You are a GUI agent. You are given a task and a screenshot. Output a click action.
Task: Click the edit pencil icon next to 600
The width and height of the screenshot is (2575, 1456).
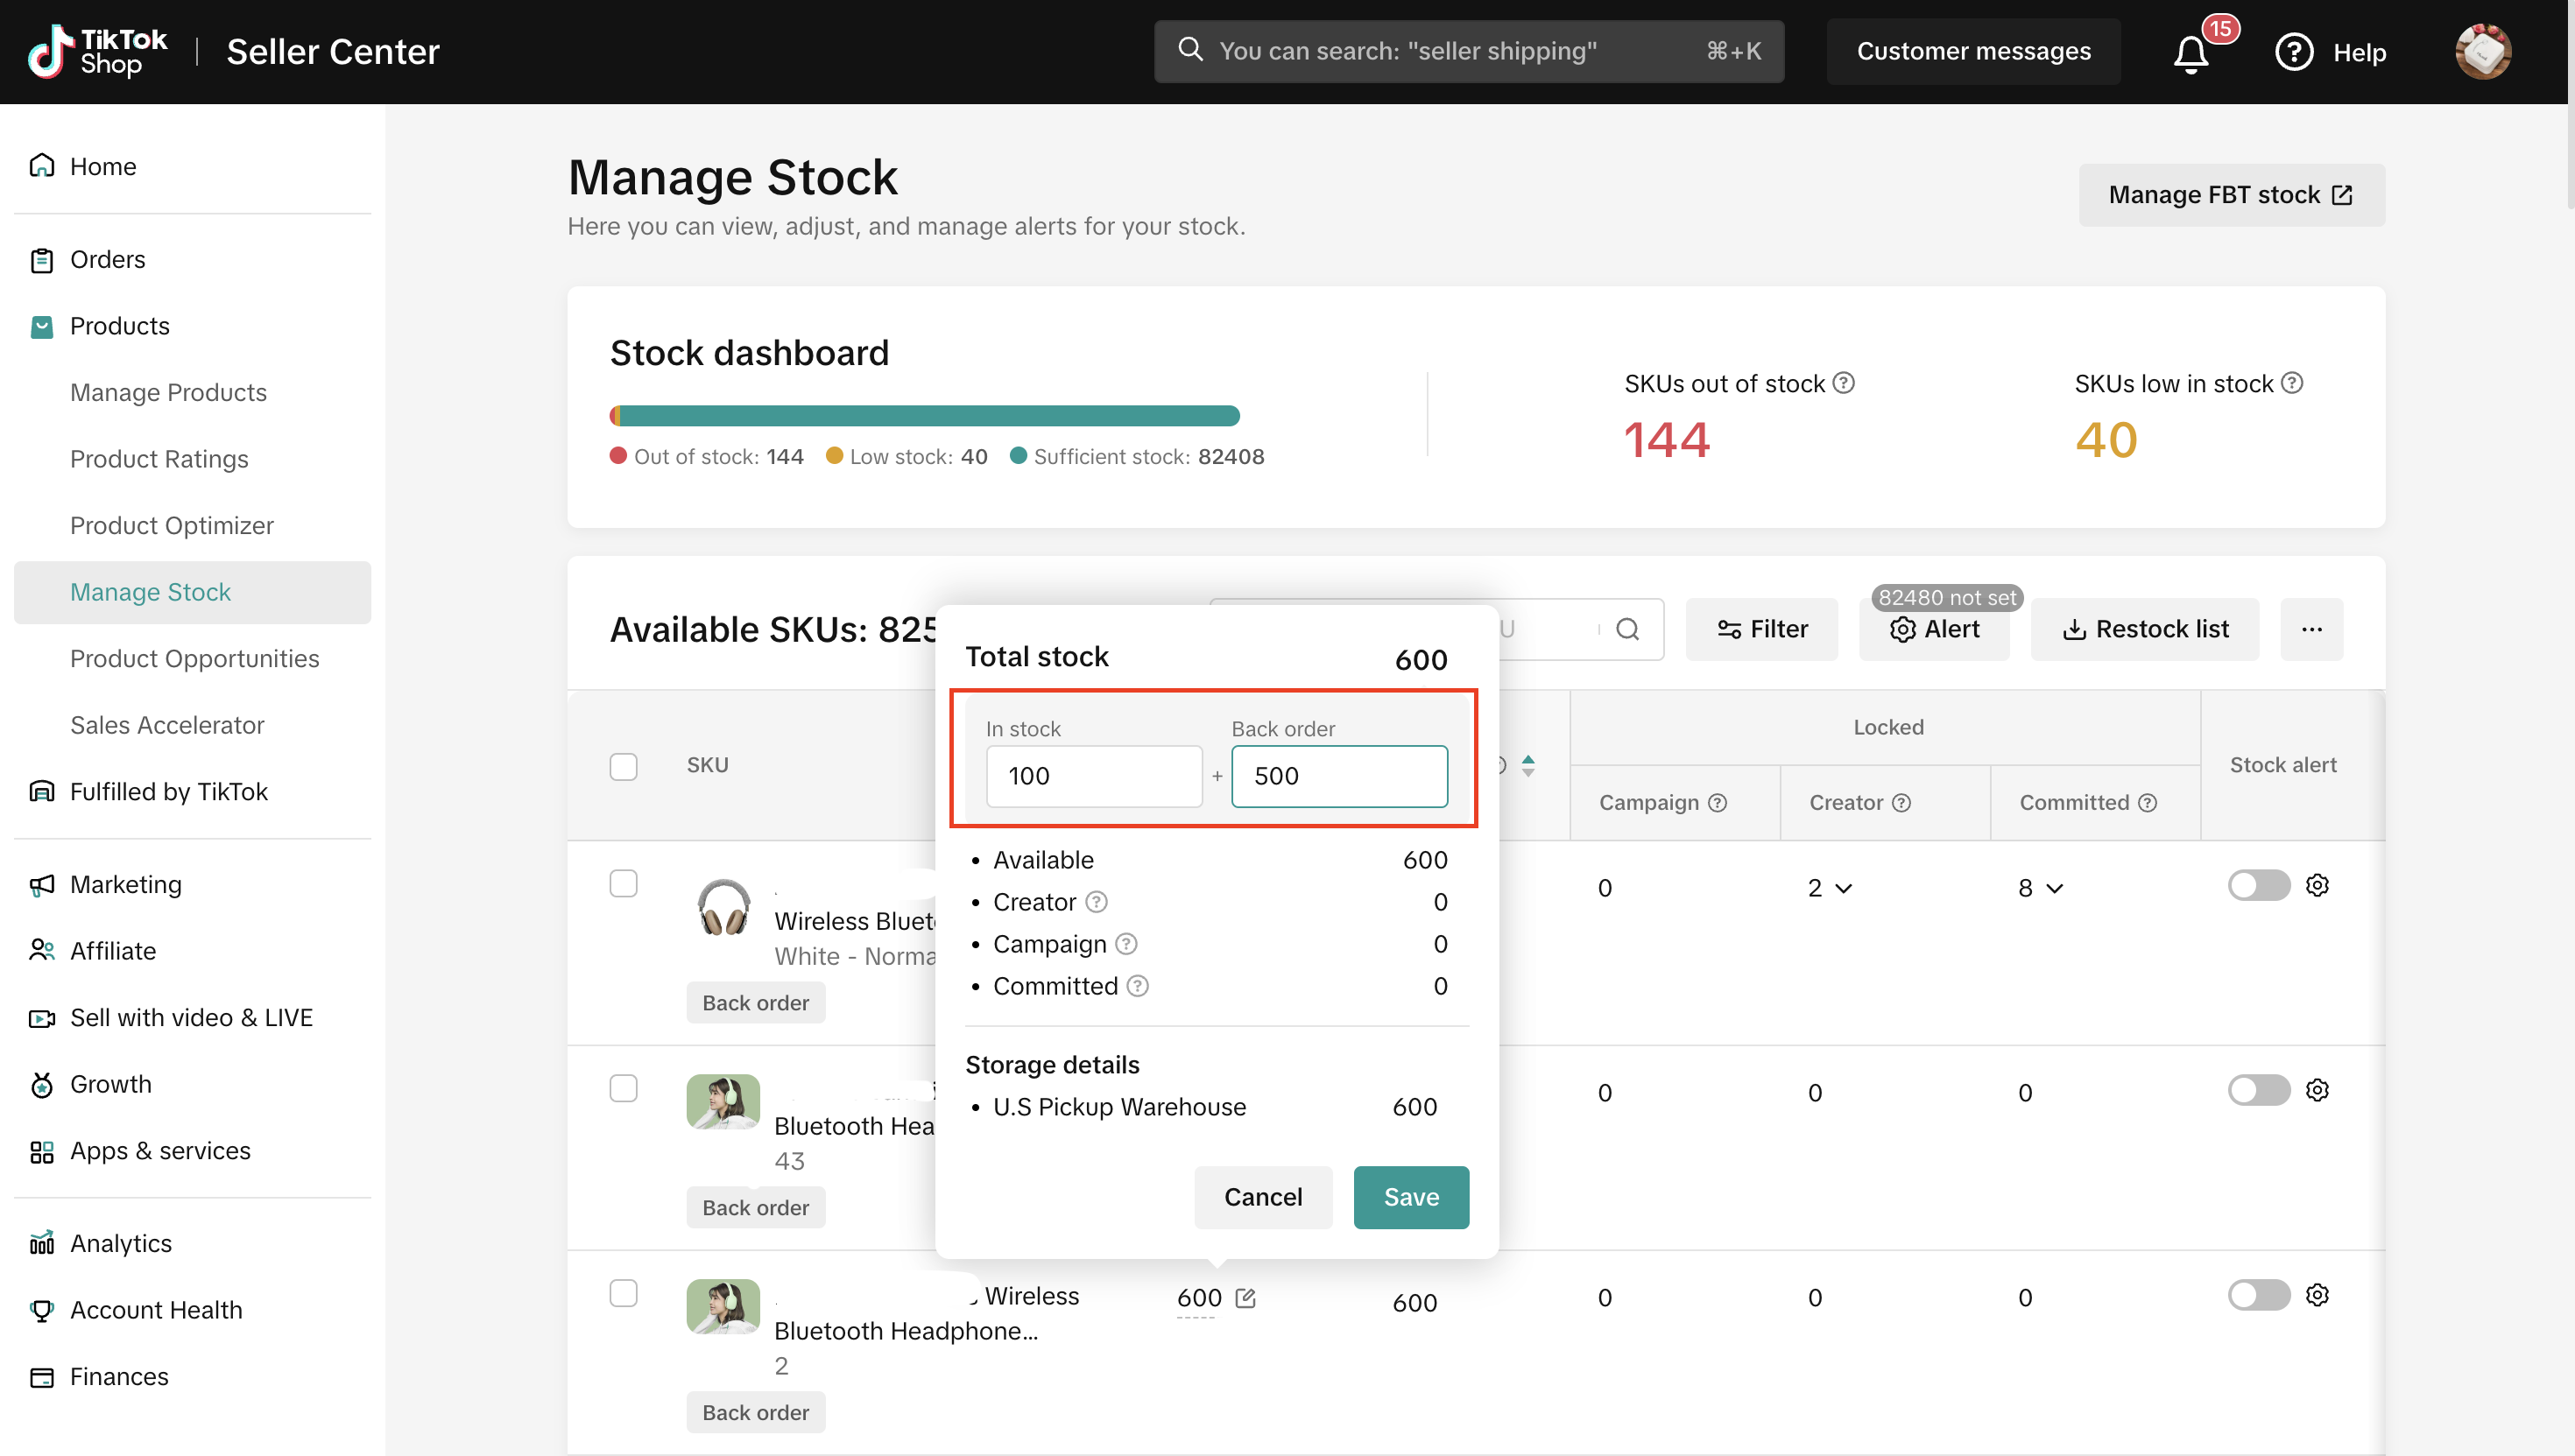[x=1245, y=1298]
